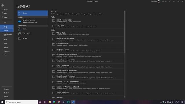Click the Word icon on the taskbar
The image size is (185, 104).
click(73, 102)
